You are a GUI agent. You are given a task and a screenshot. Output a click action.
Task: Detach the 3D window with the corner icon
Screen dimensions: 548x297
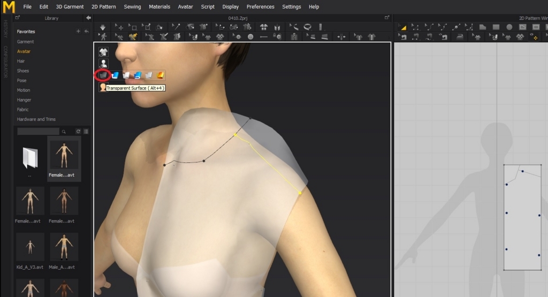(x=387, y=18)
